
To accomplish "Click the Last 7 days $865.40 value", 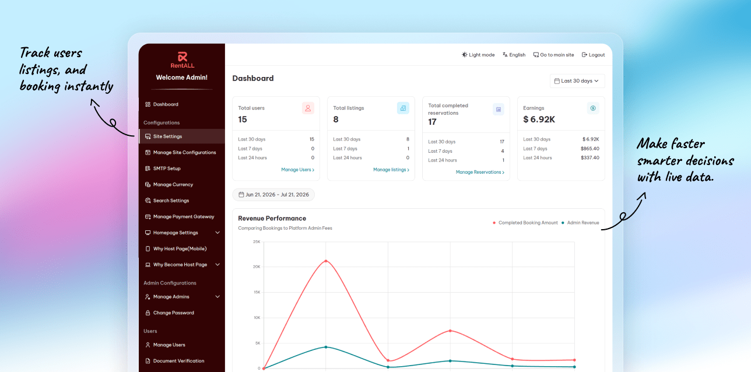I will tap(590, 149).
